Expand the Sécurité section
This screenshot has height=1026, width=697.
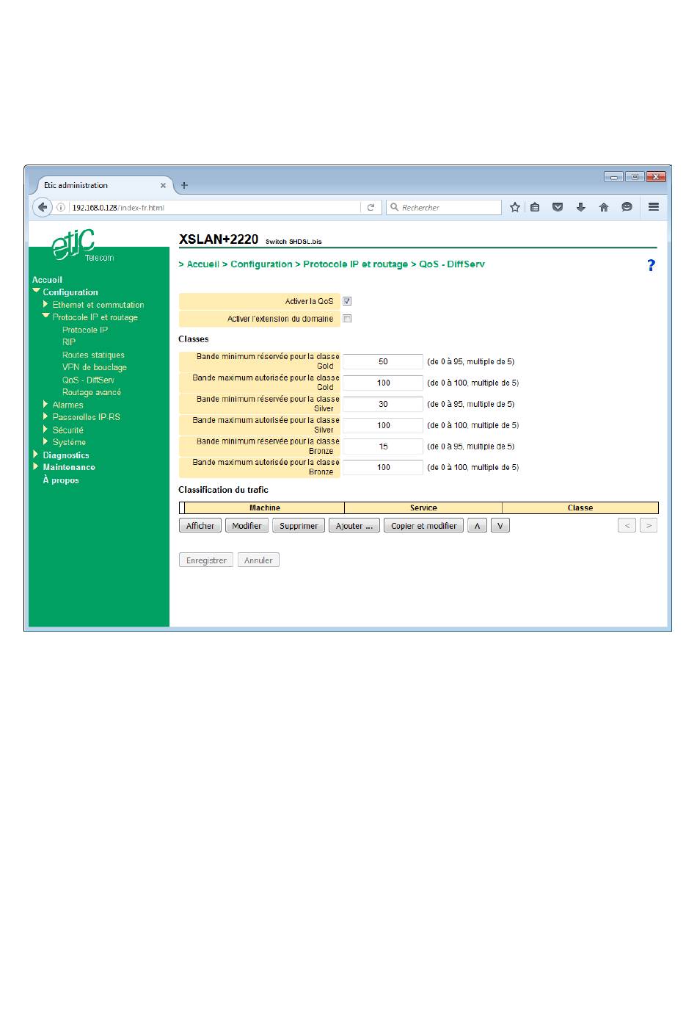[46, 429]
